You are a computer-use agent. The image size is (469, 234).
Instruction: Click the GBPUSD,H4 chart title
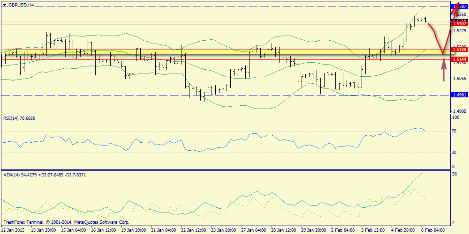pos(21,5)
